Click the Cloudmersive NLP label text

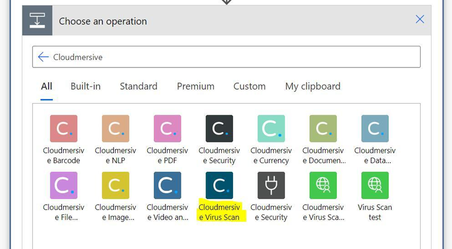pos(115,156)
